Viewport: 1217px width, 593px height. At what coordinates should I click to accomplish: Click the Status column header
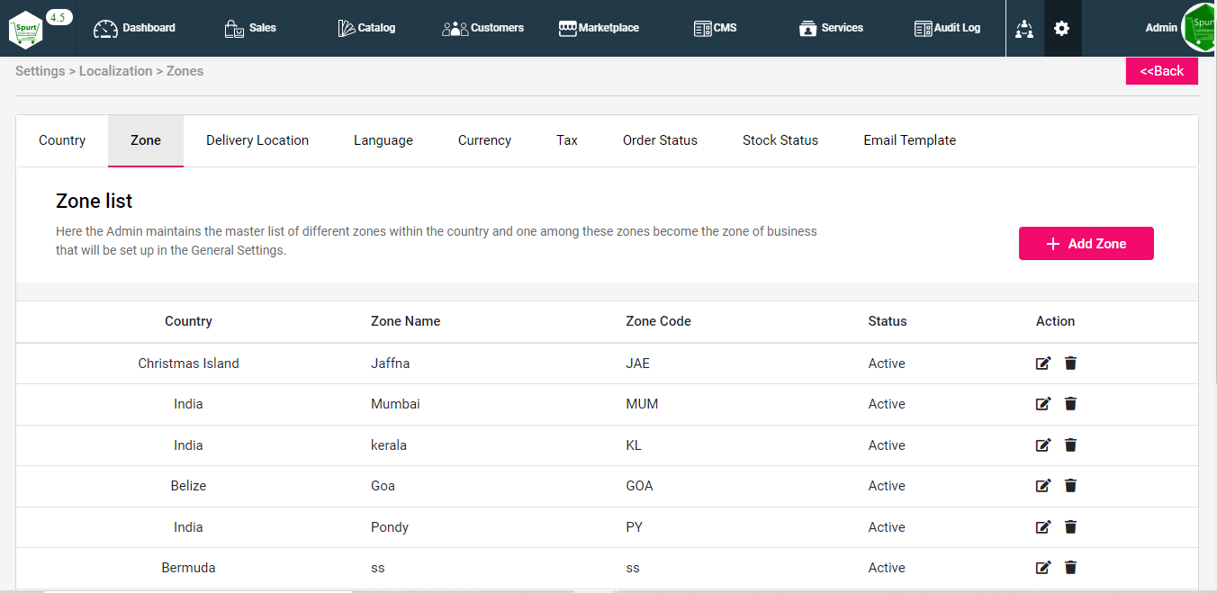[888, 321]
